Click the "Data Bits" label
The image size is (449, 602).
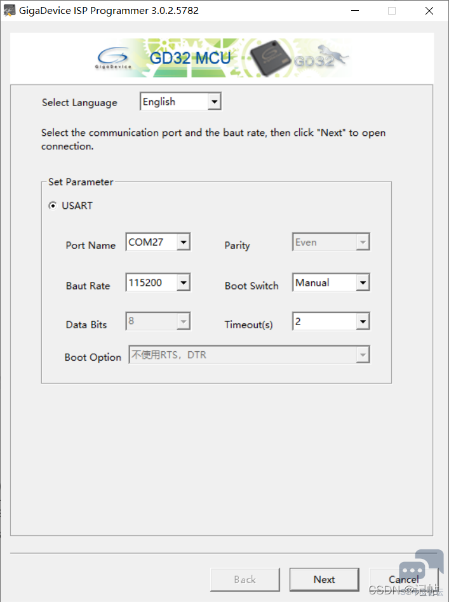[x=86, y=324]
